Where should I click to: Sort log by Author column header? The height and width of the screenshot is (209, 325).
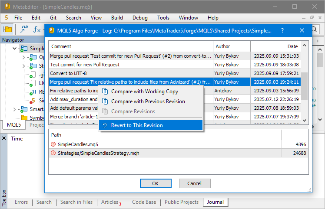pyautogui.click(x=232, y=46)
